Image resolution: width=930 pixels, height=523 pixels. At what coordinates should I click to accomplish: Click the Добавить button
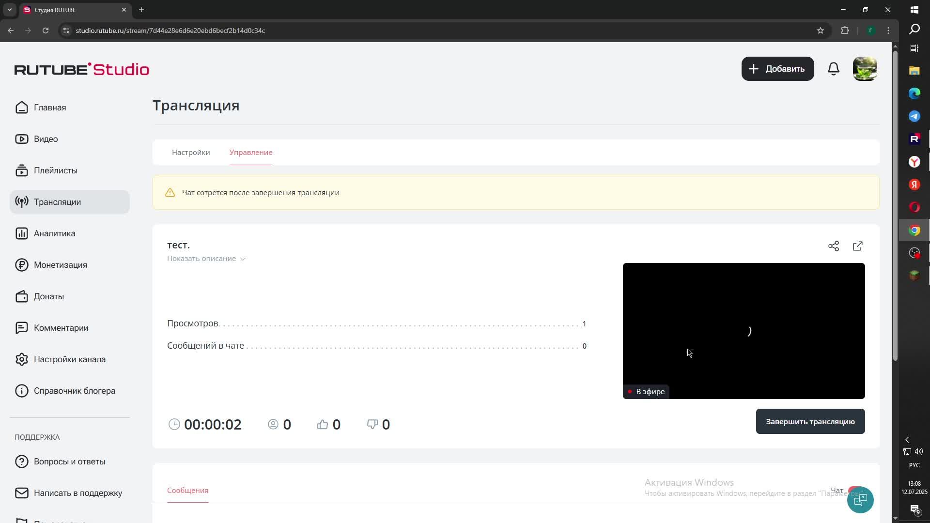[x=777, y=69]
